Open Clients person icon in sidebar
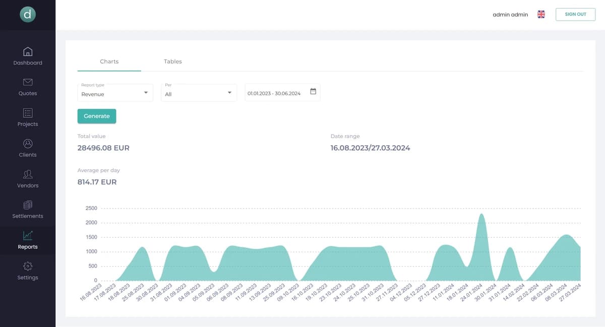Screen dimensions: 605x327 click(x=28, y=144)
